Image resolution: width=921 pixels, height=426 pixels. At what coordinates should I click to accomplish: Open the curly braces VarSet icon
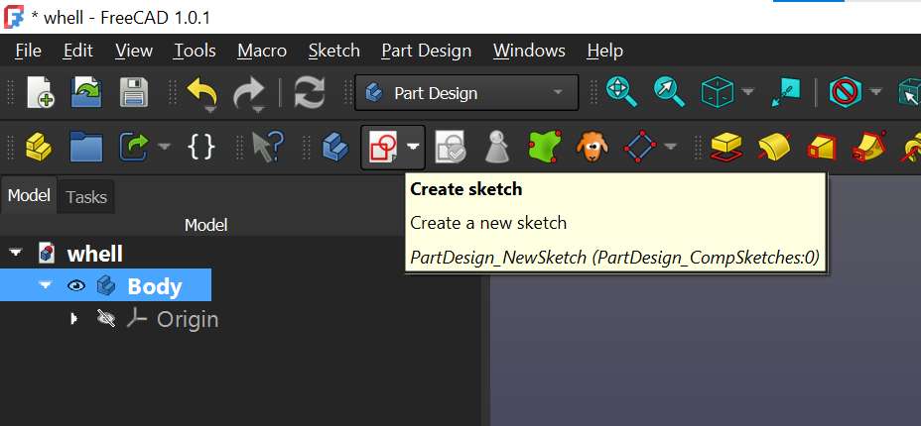200,146
